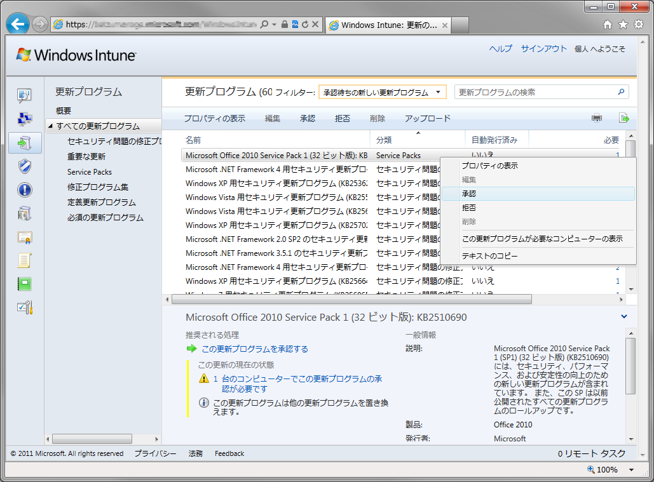Open the Endpoint Protection shield icon
654x482 pixels.
(25, 166)
